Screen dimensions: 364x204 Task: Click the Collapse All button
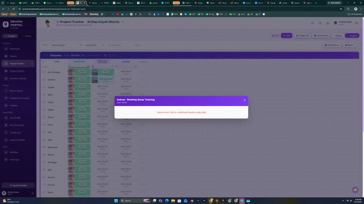(x=302, y=36)
